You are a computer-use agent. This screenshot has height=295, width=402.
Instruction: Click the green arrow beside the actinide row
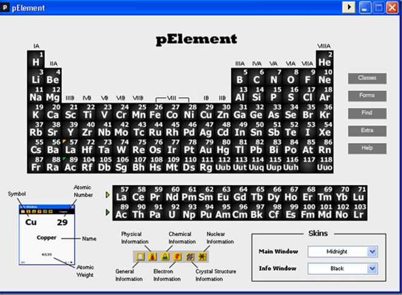pyautogui.click(x=108, y=212)
